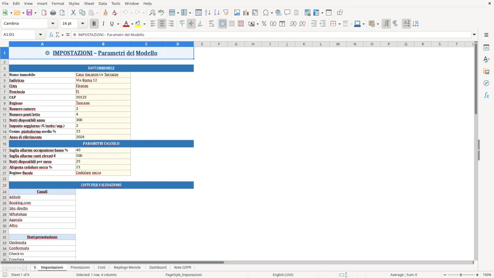Click the formula input line
494x278 pixels.
(272, 35)
